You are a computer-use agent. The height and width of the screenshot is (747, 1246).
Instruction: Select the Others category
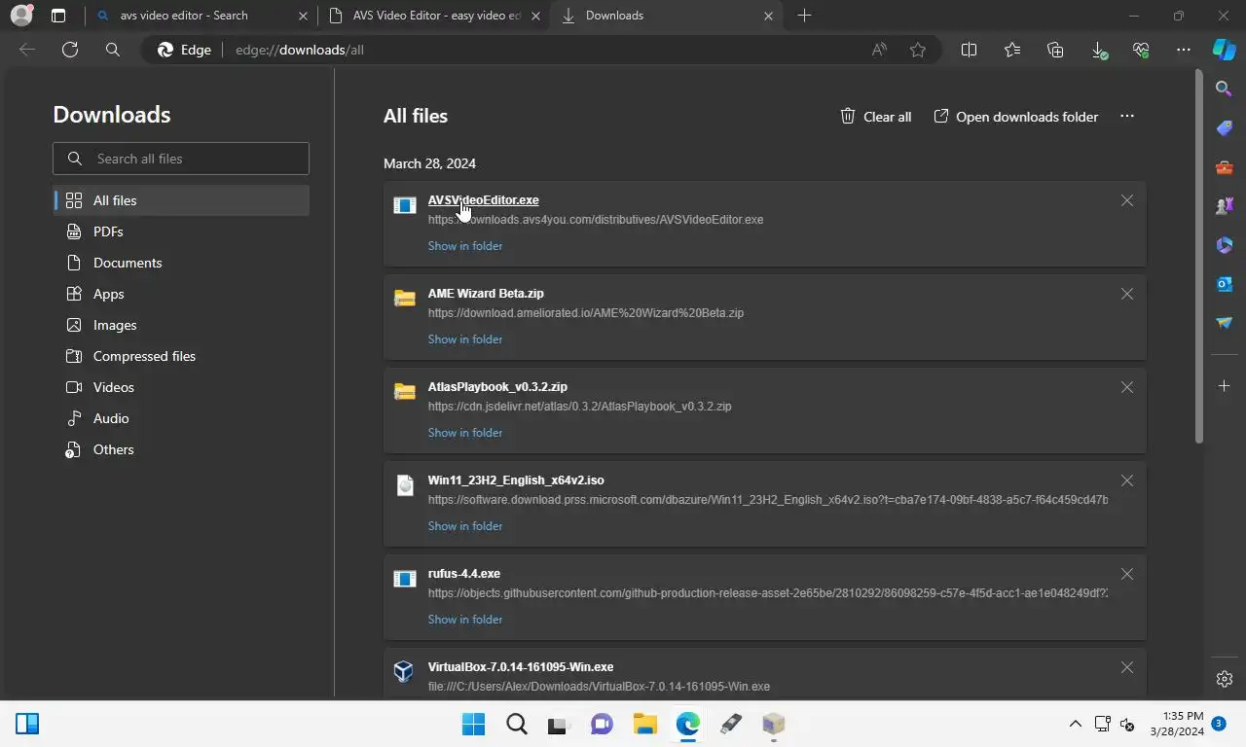[181, 449]
